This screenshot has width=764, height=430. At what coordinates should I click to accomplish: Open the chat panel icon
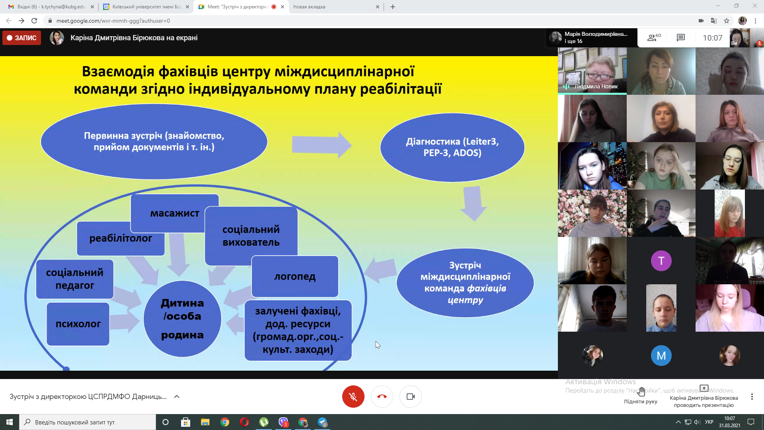click(x=680, y=38)
